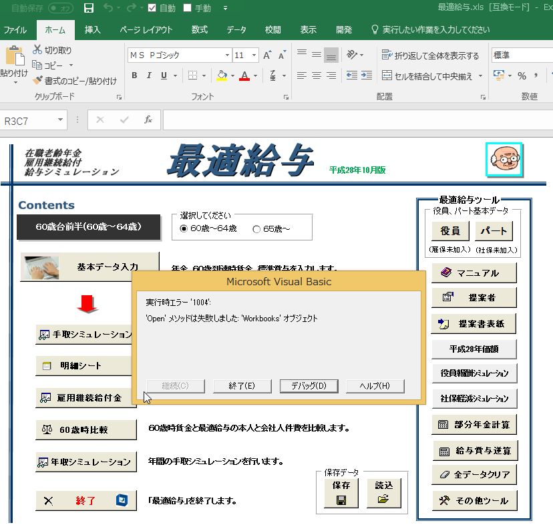Viewport: 553px width, 531px height.
Task: Switch to the 挿入 tab
Action: [x=92, y=29]
